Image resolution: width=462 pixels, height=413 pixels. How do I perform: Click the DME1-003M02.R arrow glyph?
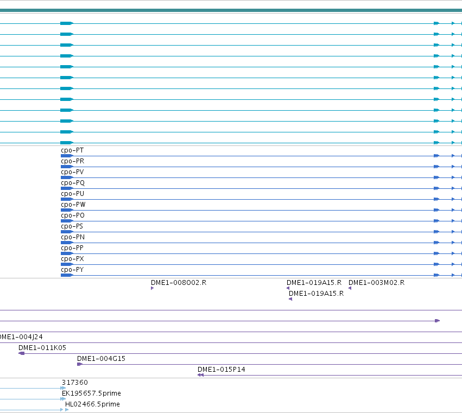[350, 288]
